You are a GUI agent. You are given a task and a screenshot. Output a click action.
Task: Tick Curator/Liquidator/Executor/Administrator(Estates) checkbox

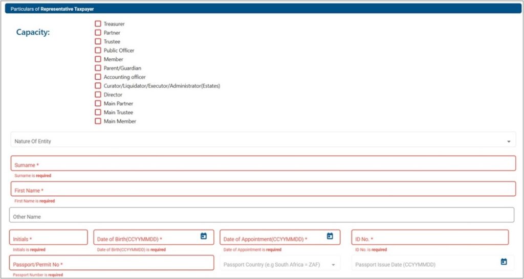[98, 86]
